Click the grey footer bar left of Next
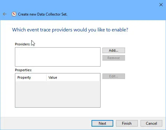166x130 pixels. point(46,123)
